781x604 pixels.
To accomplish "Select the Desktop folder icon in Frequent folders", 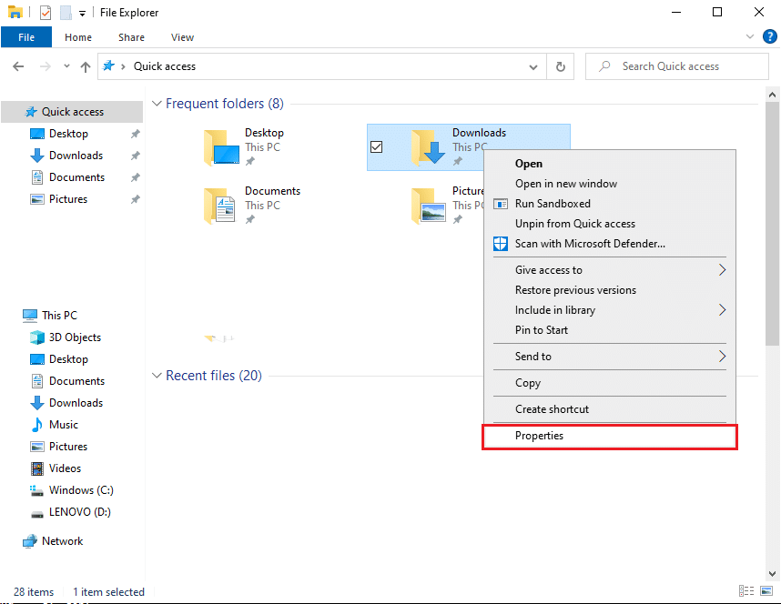I will [x=221, y=147].
